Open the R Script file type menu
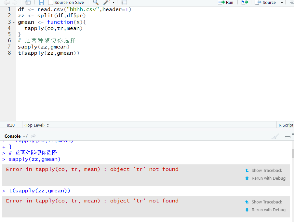This screenshot has height=222, width=294. 286,125
